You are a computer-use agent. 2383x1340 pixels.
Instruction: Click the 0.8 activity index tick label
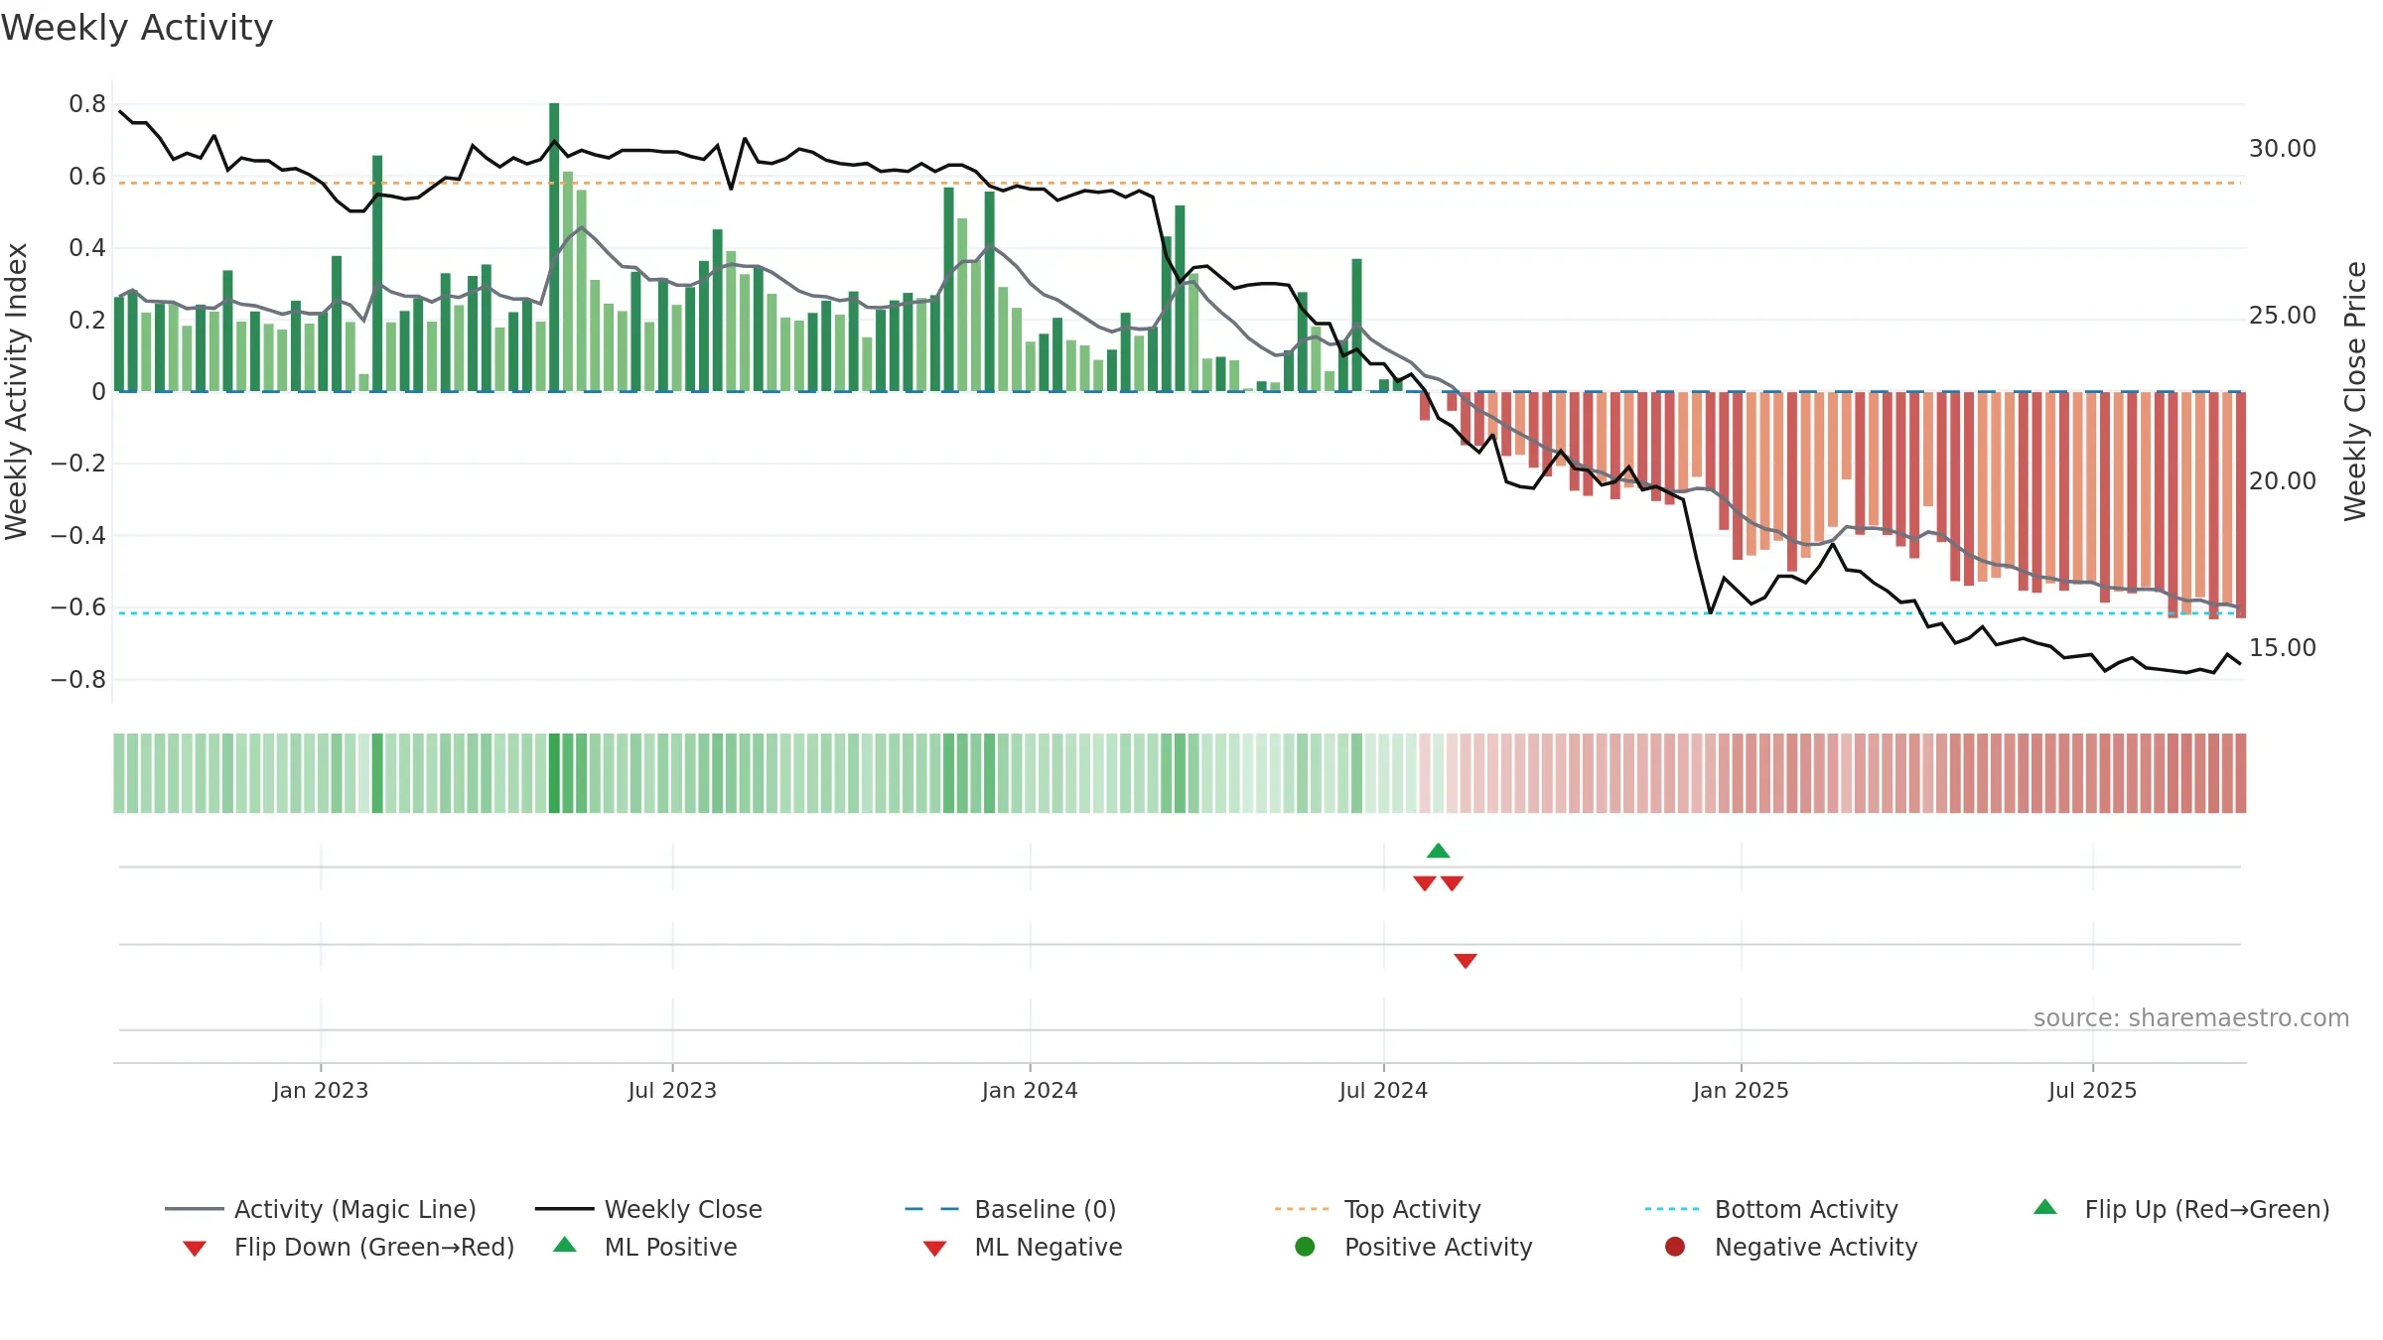click(87, 104)
